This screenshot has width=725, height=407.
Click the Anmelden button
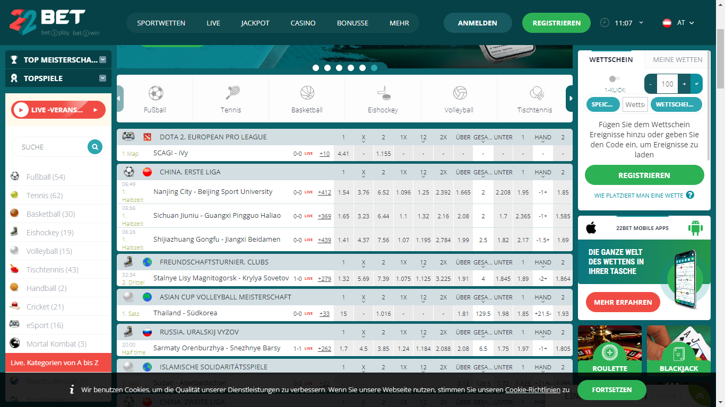click(x=478, y=23)
